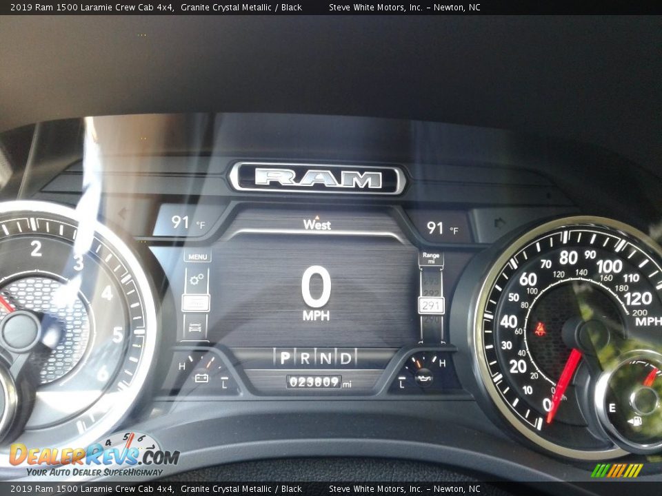Viewport: 662px width, 496px height.
Task: Click the D gear indicator
Action: [x=345, y=358]
